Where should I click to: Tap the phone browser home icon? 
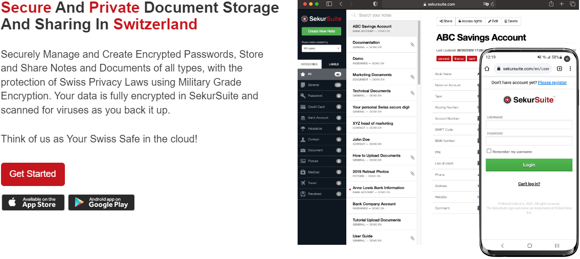[487, 69]
